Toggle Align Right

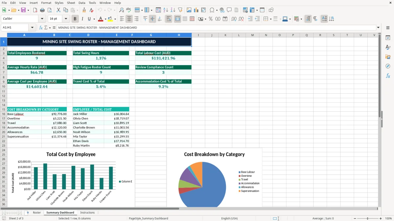click(136, 19)
